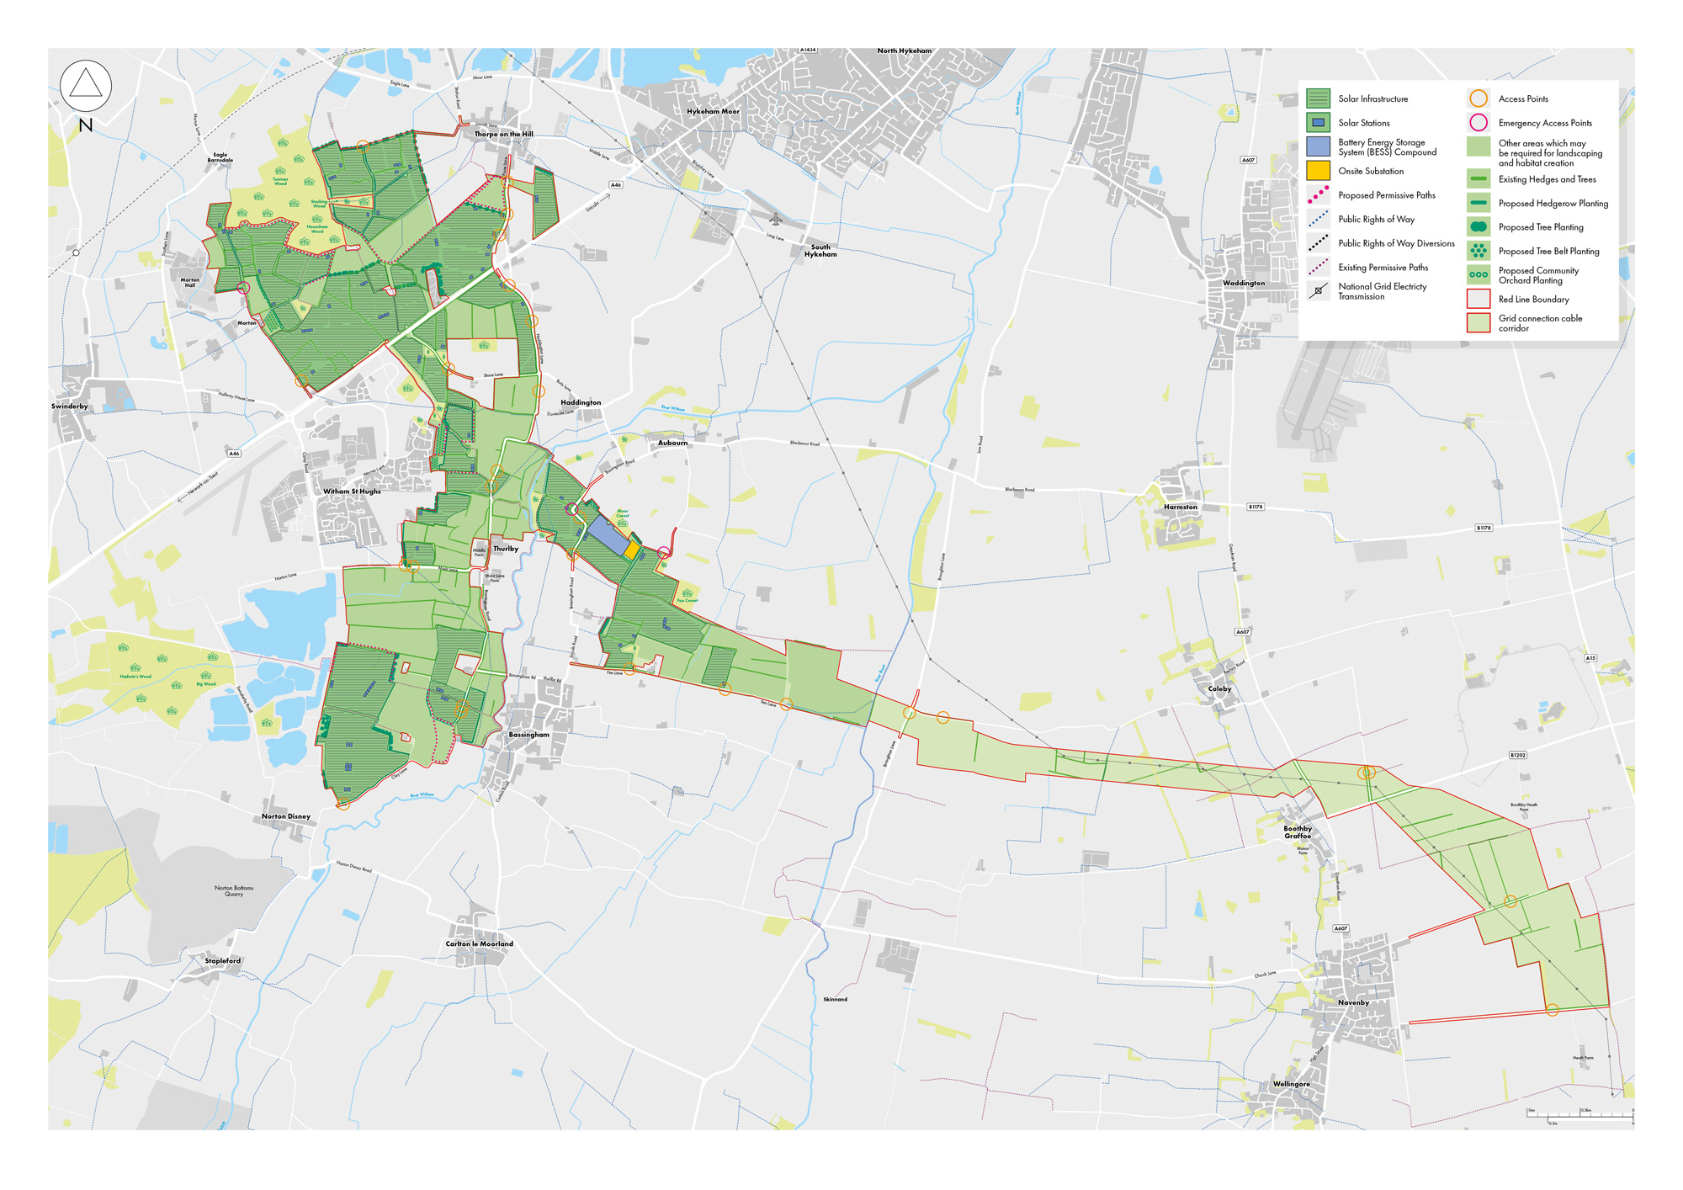Image resolution: width=1683 pixels, height=1190 pixels.
Task: Click the landscaping and habitat creation legend swatch
Action: coord(1479,147)
